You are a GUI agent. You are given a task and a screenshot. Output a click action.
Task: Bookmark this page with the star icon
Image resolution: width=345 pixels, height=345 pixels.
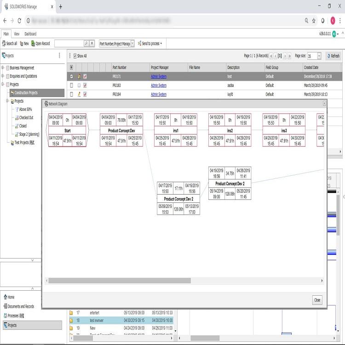click(314, 21)
